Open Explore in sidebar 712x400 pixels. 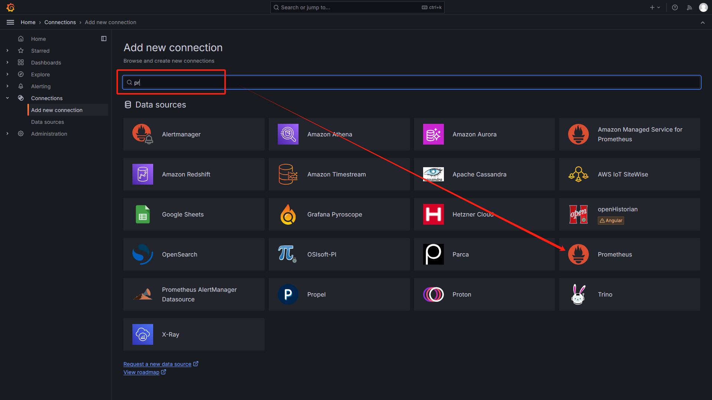[x=40, y=75]
